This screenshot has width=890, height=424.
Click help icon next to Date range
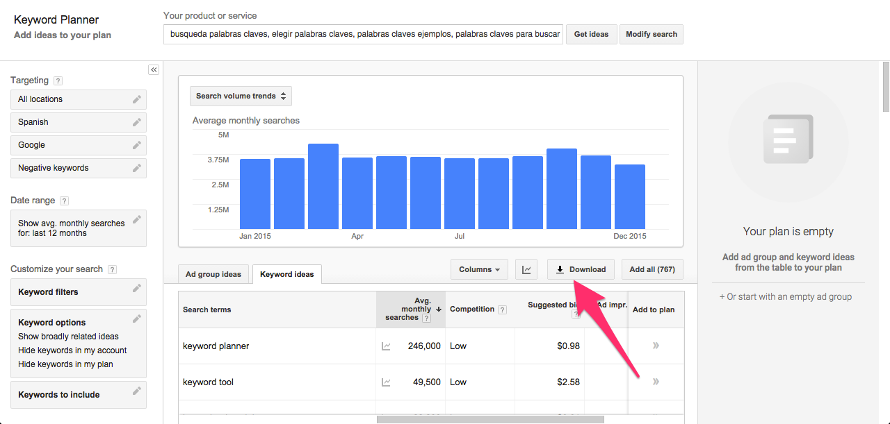[x=64, y=201]
